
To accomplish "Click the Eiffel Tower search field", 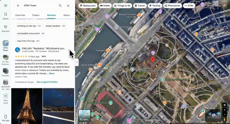I will pyautogui.click(x=40, y=5).
